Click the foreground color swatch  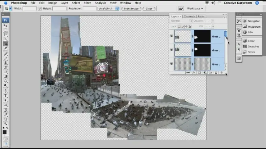point(5,132)
